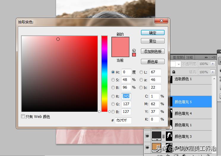Click the G field showing 127
Image resolution: width=221 pixels, height=156 pixels.
126,104
